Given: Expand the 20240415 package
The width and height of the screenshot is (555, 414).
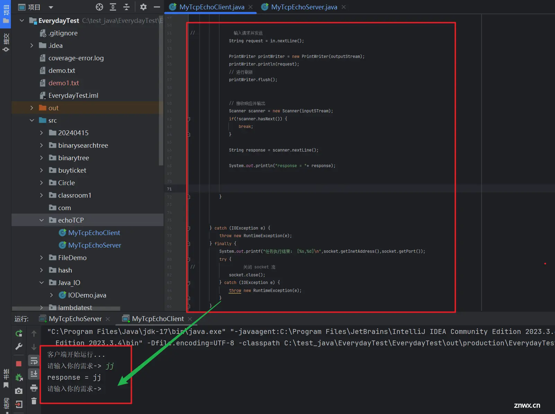Looking at the screenshot, I should pyautogui.click(x=41, y=133).
